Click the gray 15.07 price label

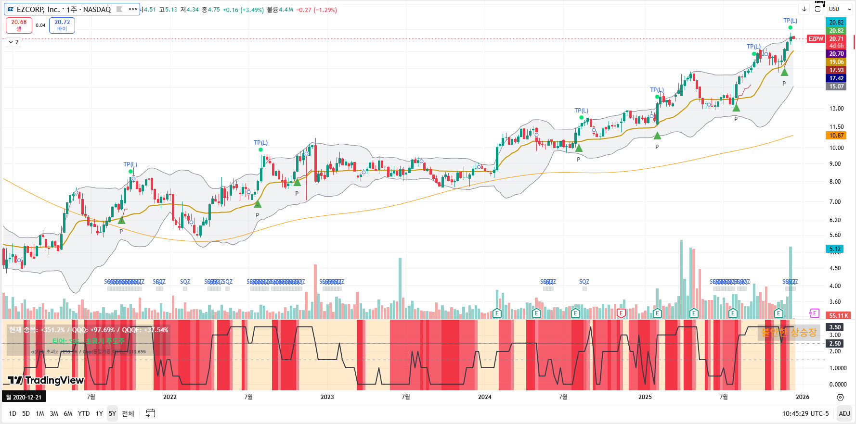[836, 87]
